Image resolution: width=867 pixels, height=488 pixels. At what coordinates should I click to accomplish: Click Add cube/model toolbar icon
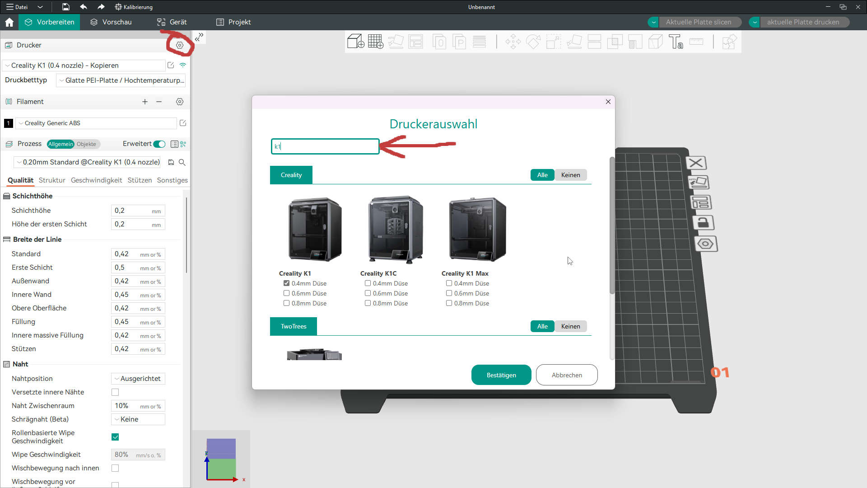(x=356, y=42)
